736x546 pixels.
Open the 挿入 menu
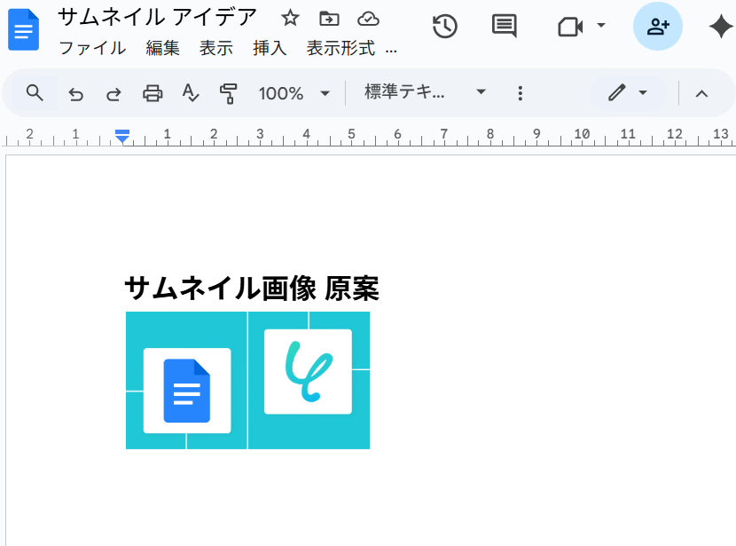(x=270, y=48)
